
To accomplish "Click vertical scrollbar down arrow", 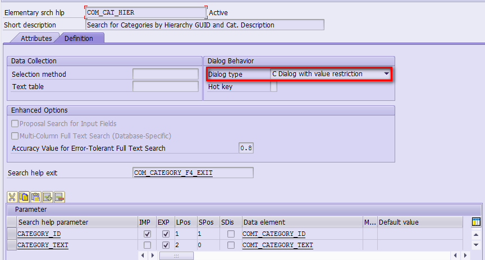I will pyautogui.click(x=476, y=245).
